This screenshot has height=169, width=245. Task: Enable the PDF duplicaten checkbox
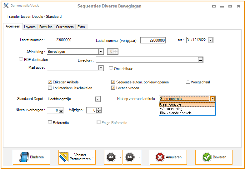tap(21, 59)
